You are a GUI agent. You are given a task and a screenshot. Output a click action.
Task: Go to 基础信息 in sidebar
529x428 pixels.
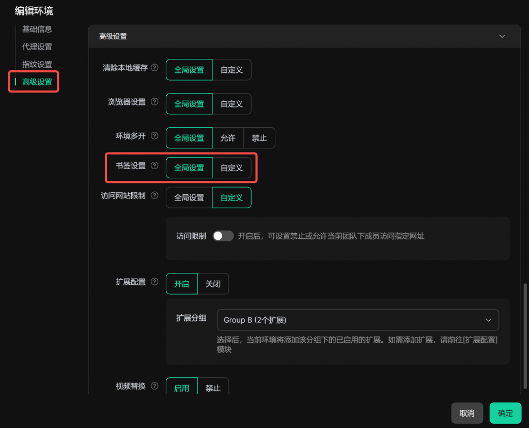pos(37,29)
